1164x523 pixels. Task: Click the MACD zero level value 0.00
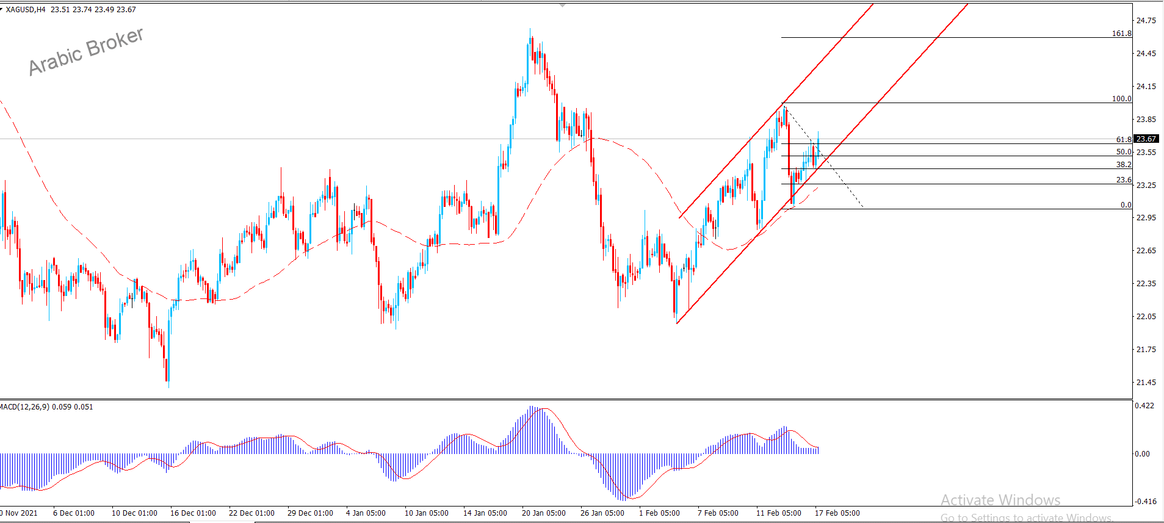[1142, 454]
